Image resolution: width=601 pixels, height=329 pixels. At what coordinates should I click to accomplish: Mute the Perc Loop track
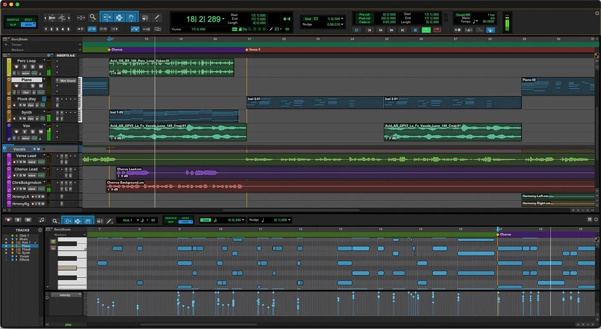click(x=41, y=67)
